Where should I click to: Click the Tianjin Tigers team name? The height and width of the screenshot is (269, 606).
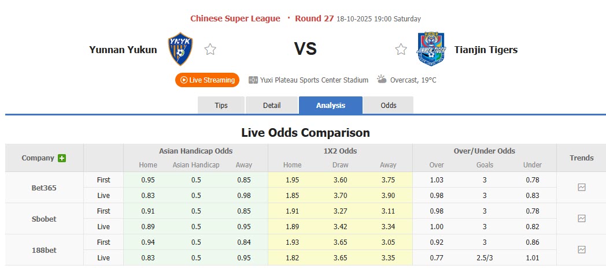(486, 50)
